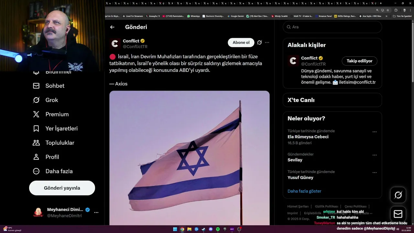Viewport: 414px width, 233px height.
Task: Click Daha fazla göster link
Action: [304, 191]
